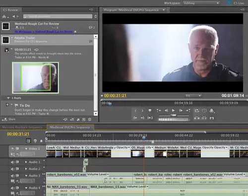Open My Workspace Medieval Rough Cut link

[x=44, y=31]
